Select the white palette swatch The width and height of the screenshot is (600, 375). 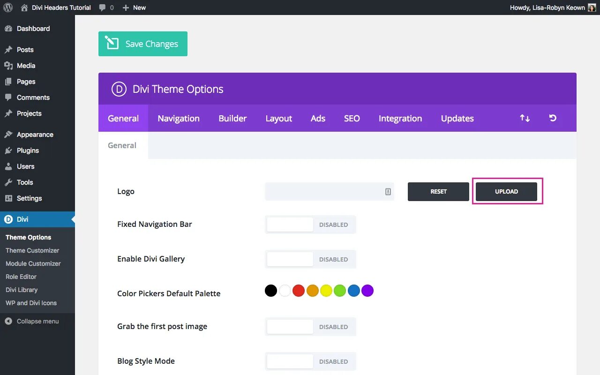pyautogui.click(x=285, y=291)
